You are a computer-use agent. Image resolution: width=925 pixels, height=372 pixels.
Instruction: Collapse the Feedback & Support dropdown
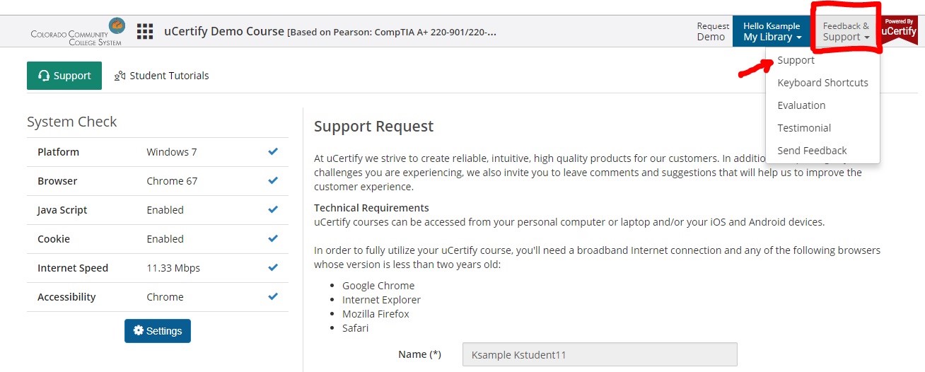point(846,31)
